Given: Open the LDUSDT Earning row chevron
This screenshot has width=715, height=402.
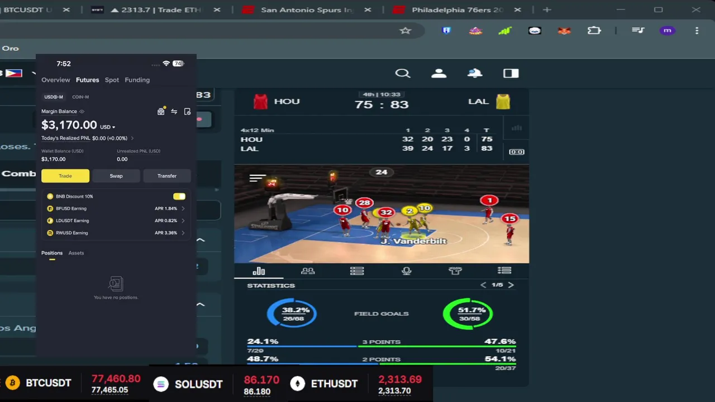Looking at the screenshot, I should point(183,221).
